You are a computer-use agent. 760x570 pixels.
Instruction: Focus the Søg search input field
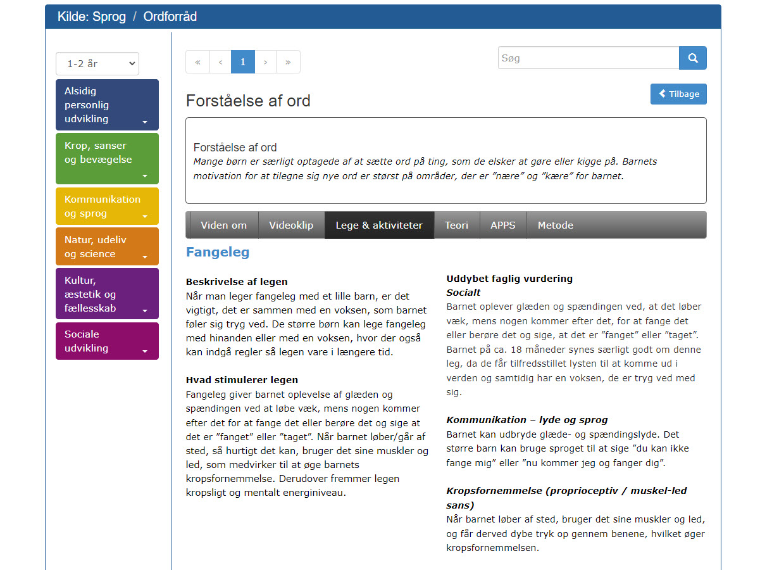coord(588,58)
